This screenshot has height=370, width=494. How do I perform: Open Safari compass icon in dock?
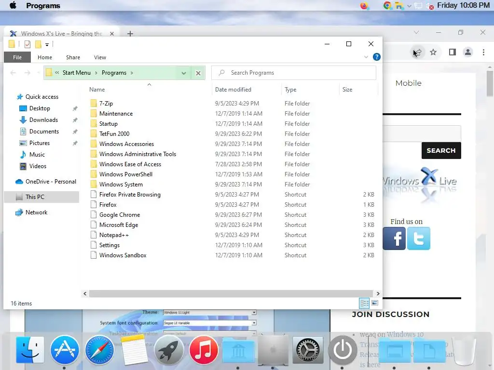point(99,350)
